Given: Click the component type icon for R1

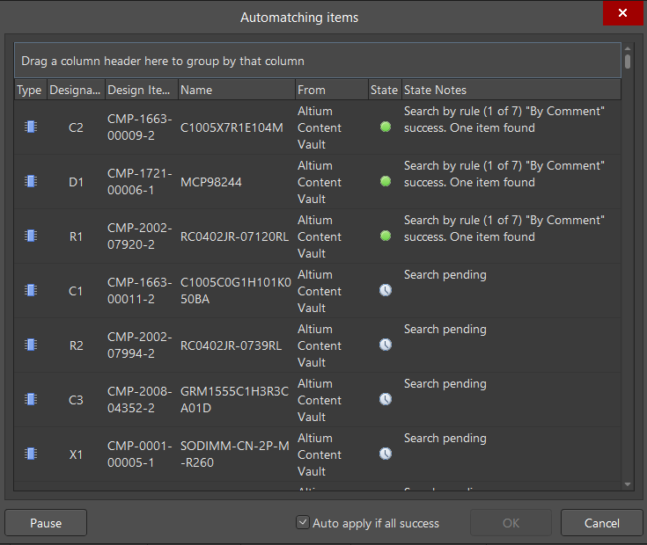Looking at the screenshot, I should click(31, 236).
